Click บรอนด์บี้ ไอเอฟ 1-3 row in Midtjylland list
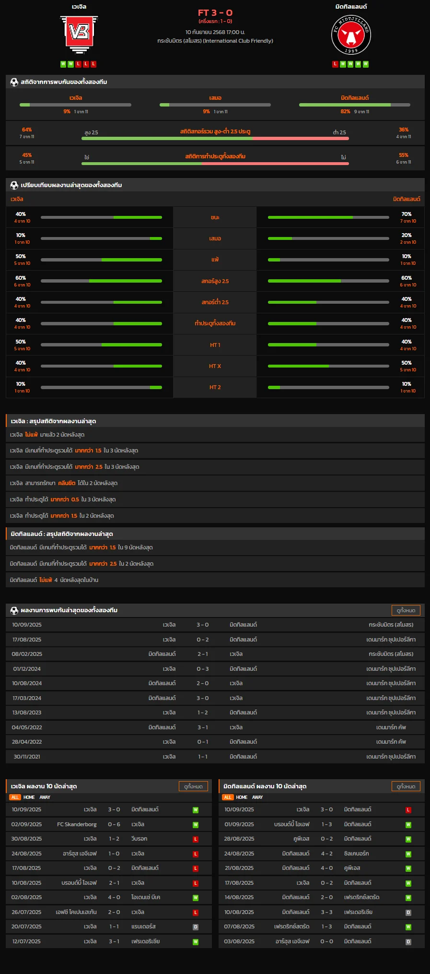The width and height of the screenshot is (430, 974). coord(322,824)
